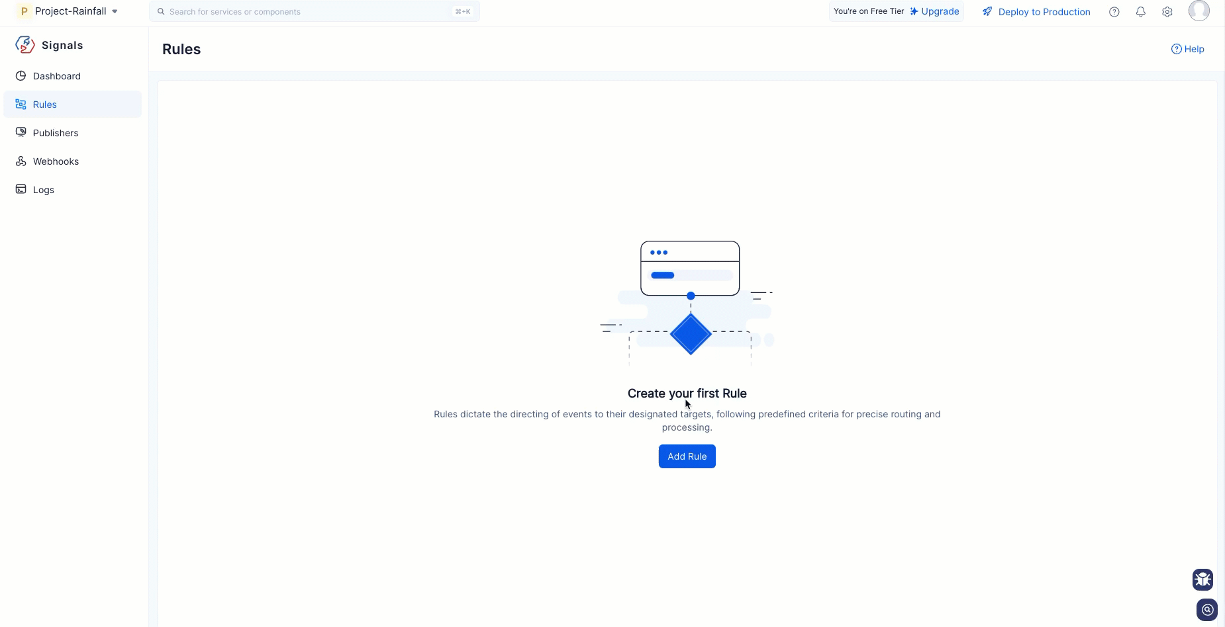This screenshot has height=627, width=1225.
Task: Open the Help link on Rules page
Action: pos(1188,49)
